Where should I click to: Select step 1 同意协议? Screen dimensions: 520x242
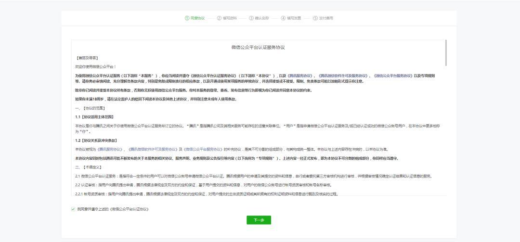click(x=195, y=18)
